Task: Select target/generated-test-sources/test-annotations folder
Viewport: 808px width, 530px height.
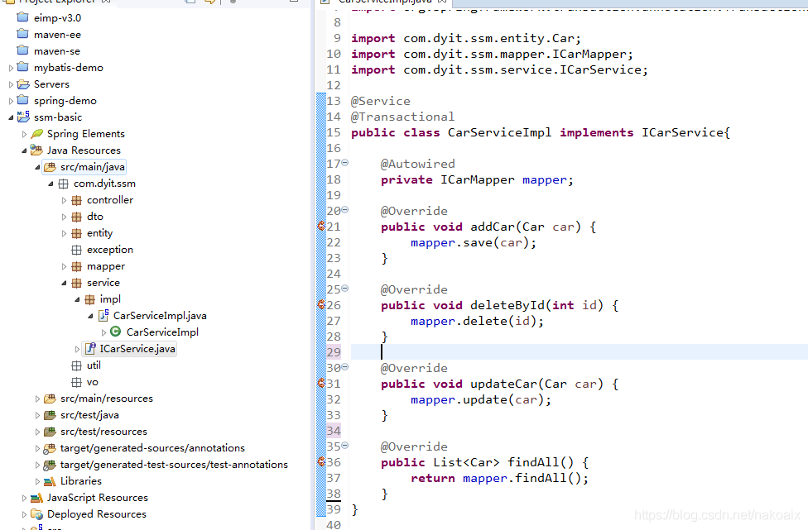Action: 174,464
